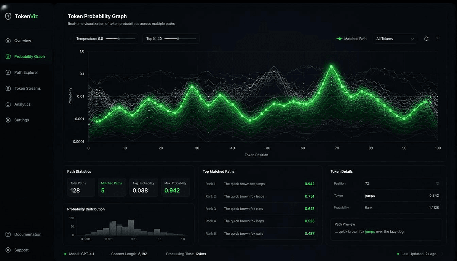Select Rank 1 path 'quick brown fox jumps'
Image resolution: width=457 pixels, height=261 pixels.
(x=260, y=184)
